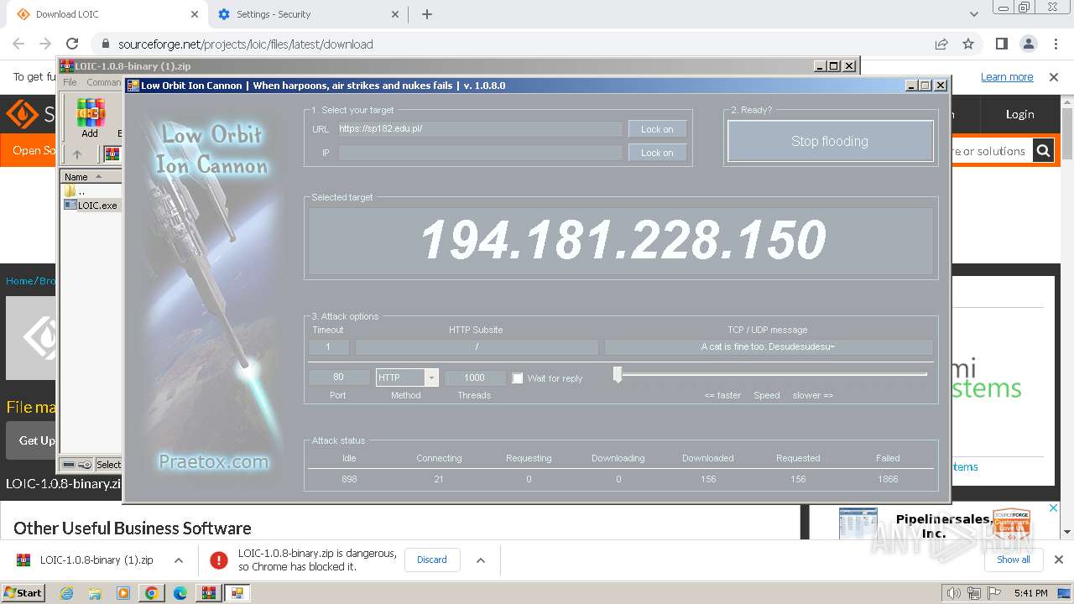Close the Pipelinersales ad
The width and height of the screenshot is (1074, 604).
pos(1055,508)
